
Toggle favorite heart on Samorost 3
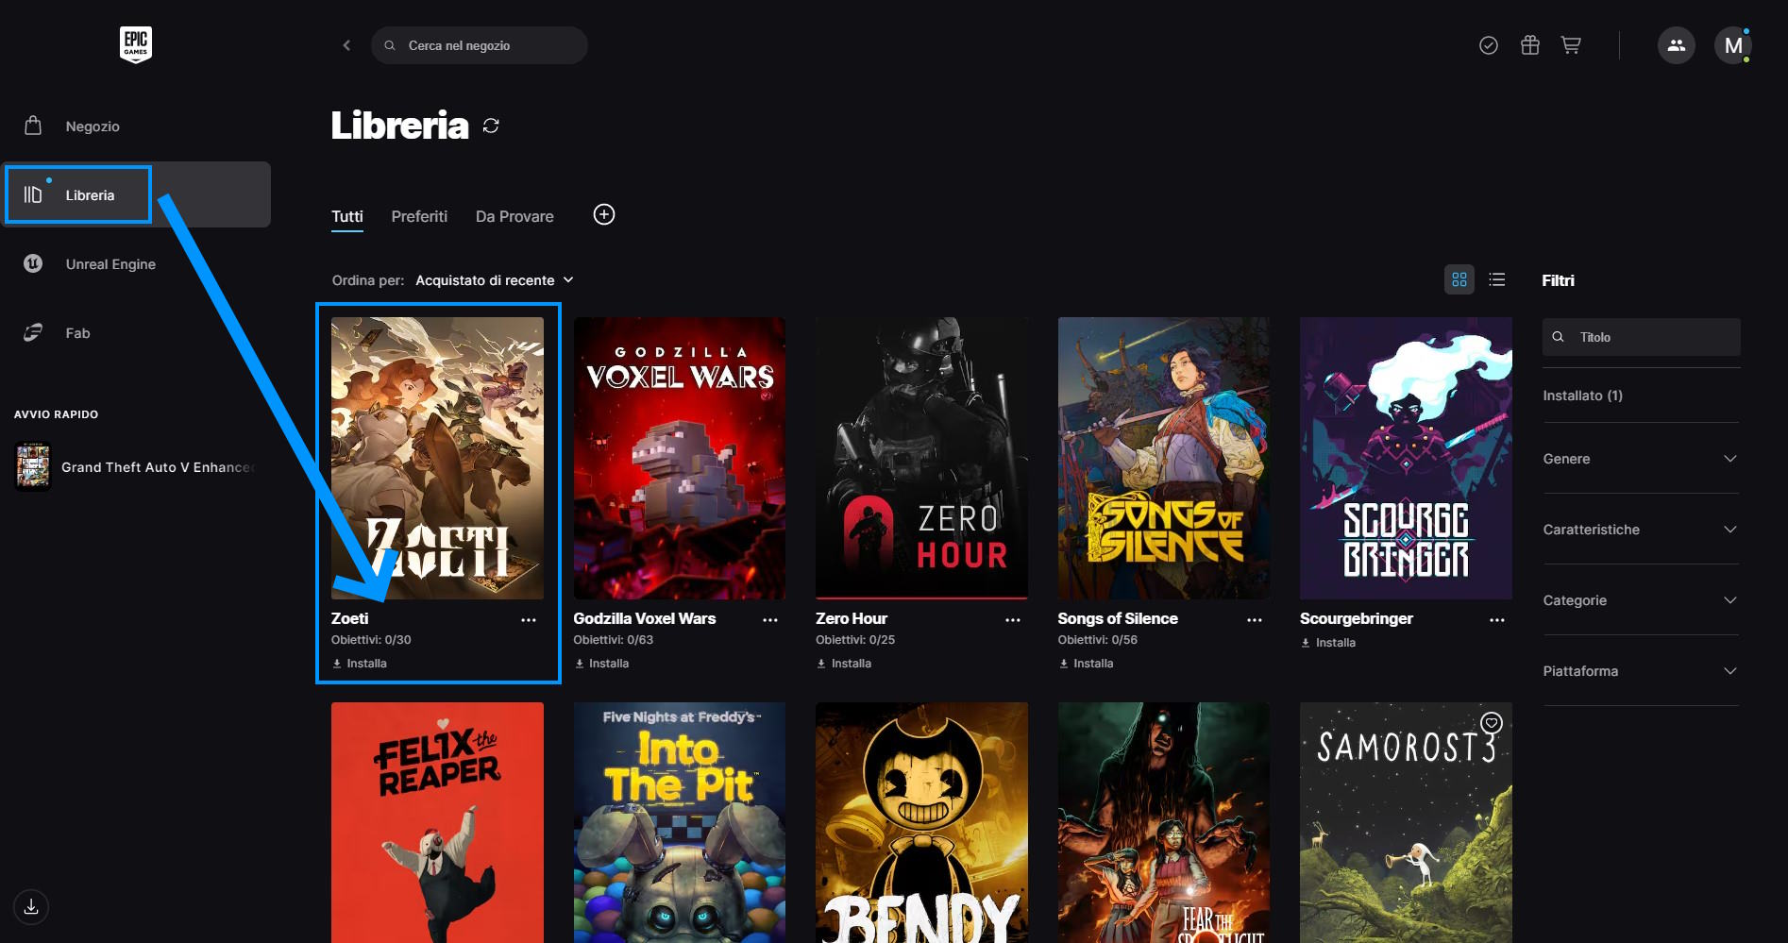(1492, 723)
